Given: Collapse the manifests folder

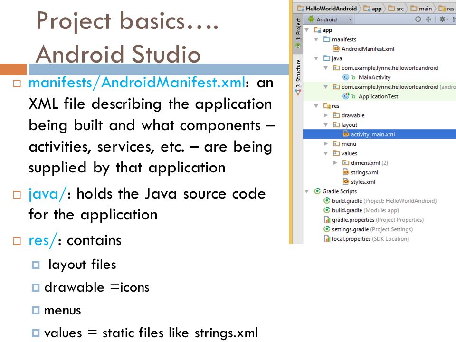Looking at the screenshot, I should (316, 39).
